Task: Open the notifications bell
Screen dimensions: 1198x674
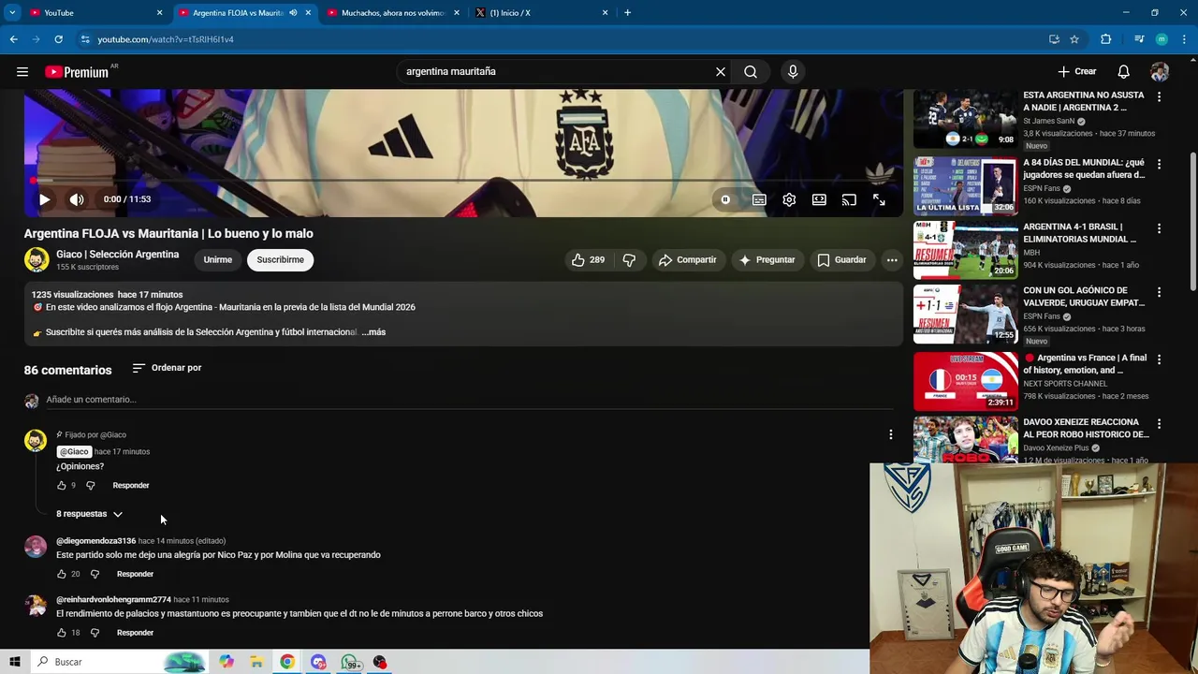Action: [x=1123, y=71]
